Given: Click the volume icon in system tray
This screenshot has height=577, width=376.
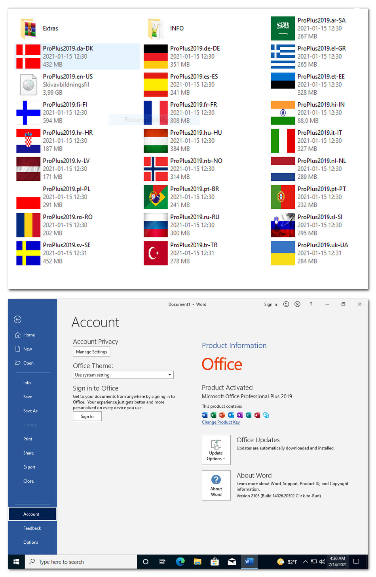Looking at the screenshot, I should (322, 562).
